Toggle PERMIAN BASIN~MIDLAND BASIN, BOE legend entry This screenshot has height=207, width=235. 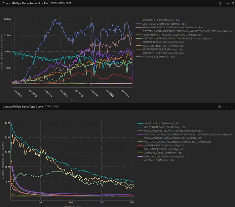(169, 35)
